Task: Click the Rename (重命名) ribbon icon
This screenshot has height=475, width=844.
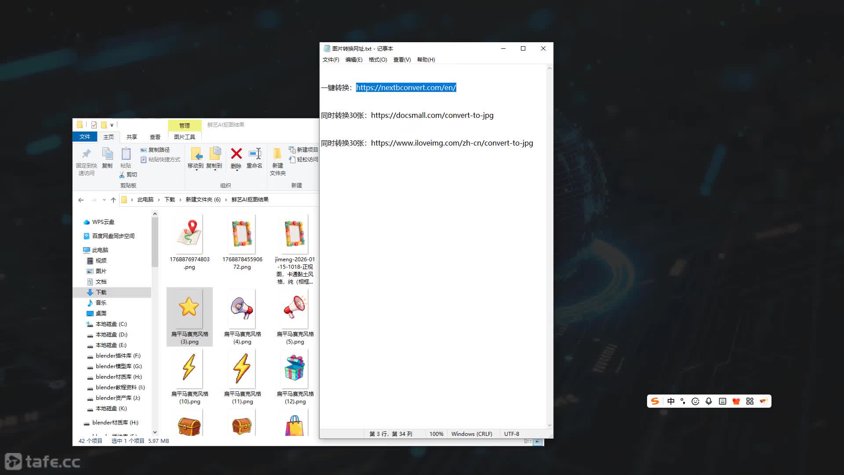Action: 255,154
